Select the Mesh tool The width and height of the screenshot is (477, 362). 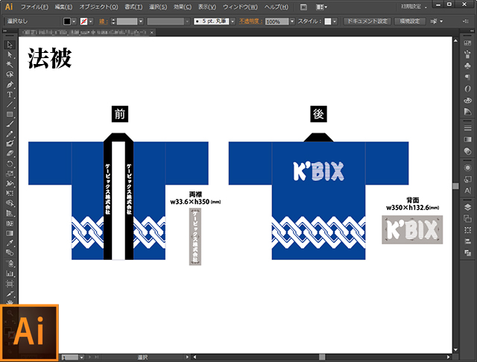pos(10,223)
